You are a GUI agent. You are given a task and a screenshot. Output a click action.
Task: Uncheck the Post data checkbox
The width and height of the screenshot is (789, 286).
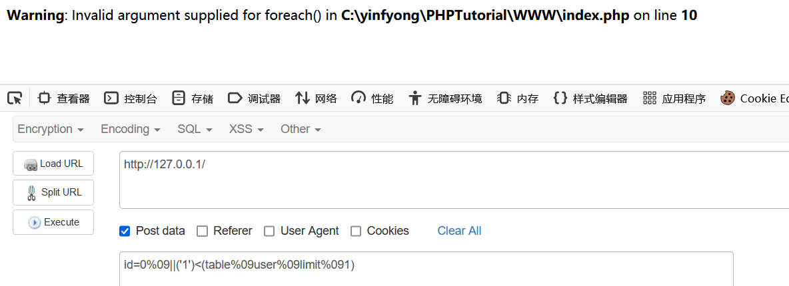coord(125,231)
